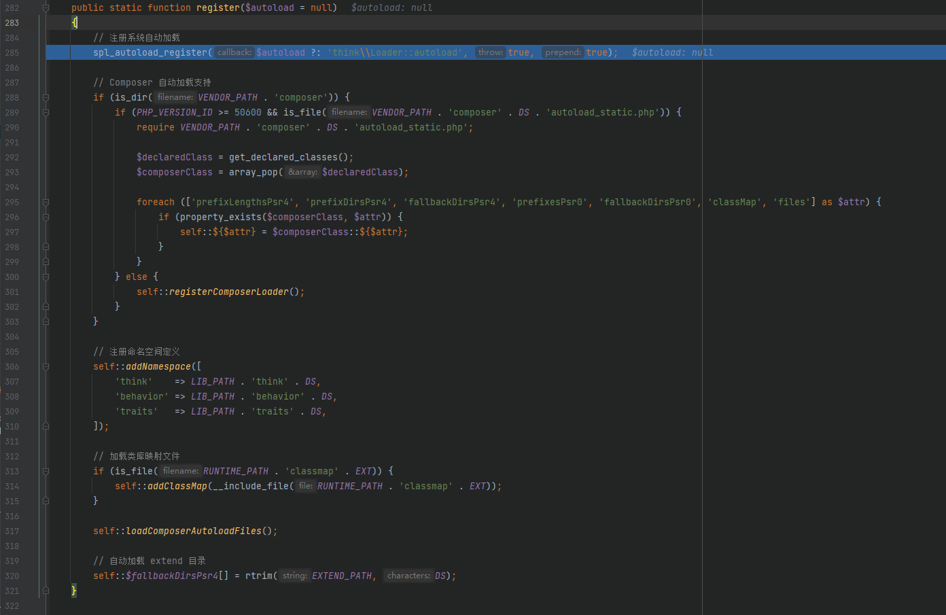Click the fold end marker at line 310

pos(46,426)
